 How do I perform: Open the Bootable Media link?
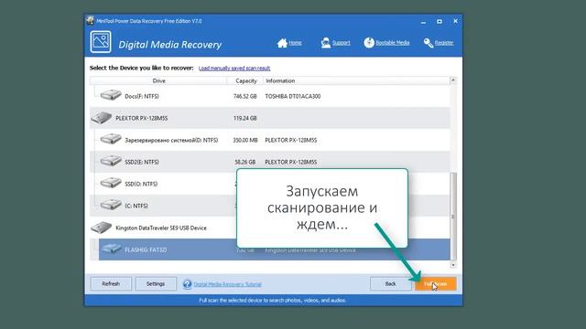click(393, 43)
